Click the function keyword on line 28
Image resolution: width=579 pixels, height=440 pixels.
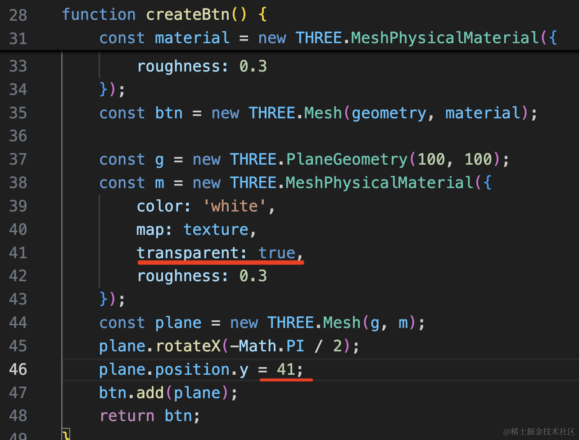[99, 14]
